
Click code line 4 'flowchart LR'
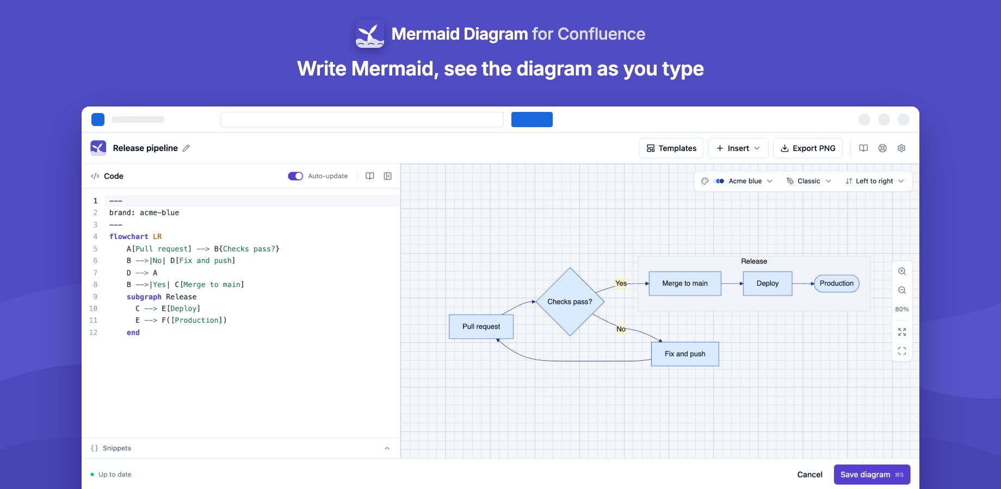coord(135,236)
